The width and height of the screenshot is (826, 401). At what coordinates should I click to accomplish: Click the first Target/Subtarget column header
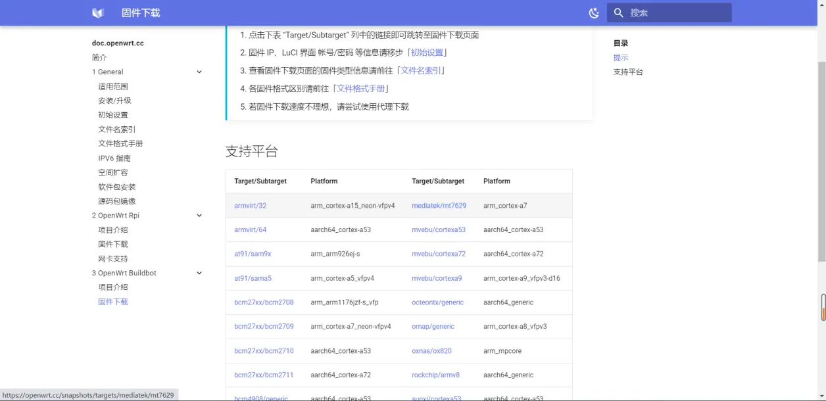(260, 181)
